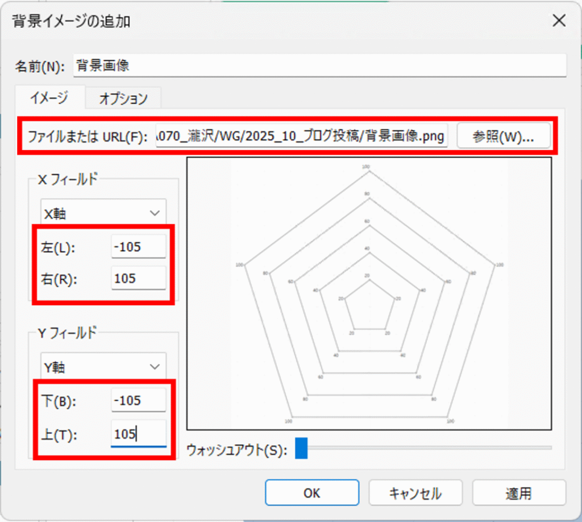Click the ファイルまたは URL path field

pos(302,136)
